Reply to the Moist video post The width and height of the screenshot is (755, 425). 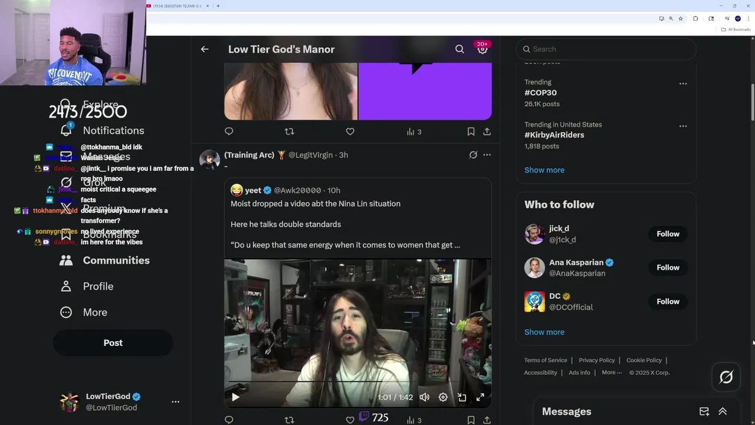coord(229,420)
